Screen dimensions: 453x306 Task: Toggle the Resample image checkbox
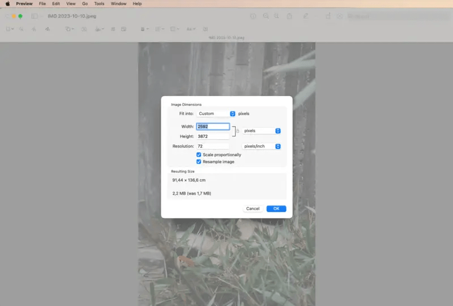[x=199, y=162]
